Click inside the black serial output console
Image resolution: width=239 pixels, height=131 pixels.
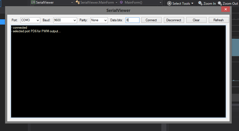118,71
